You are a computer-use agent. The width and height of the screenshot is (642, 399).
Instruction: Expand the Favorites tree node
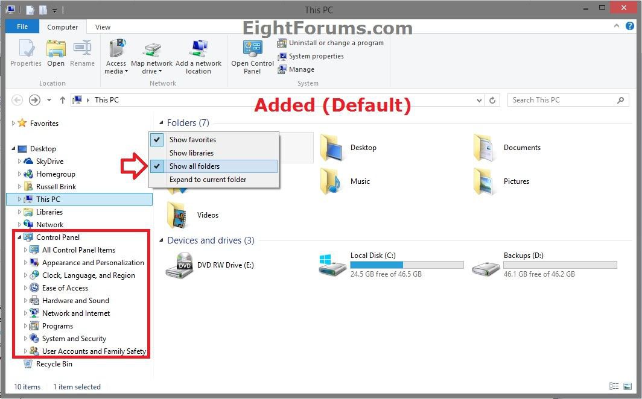[13, 123]
